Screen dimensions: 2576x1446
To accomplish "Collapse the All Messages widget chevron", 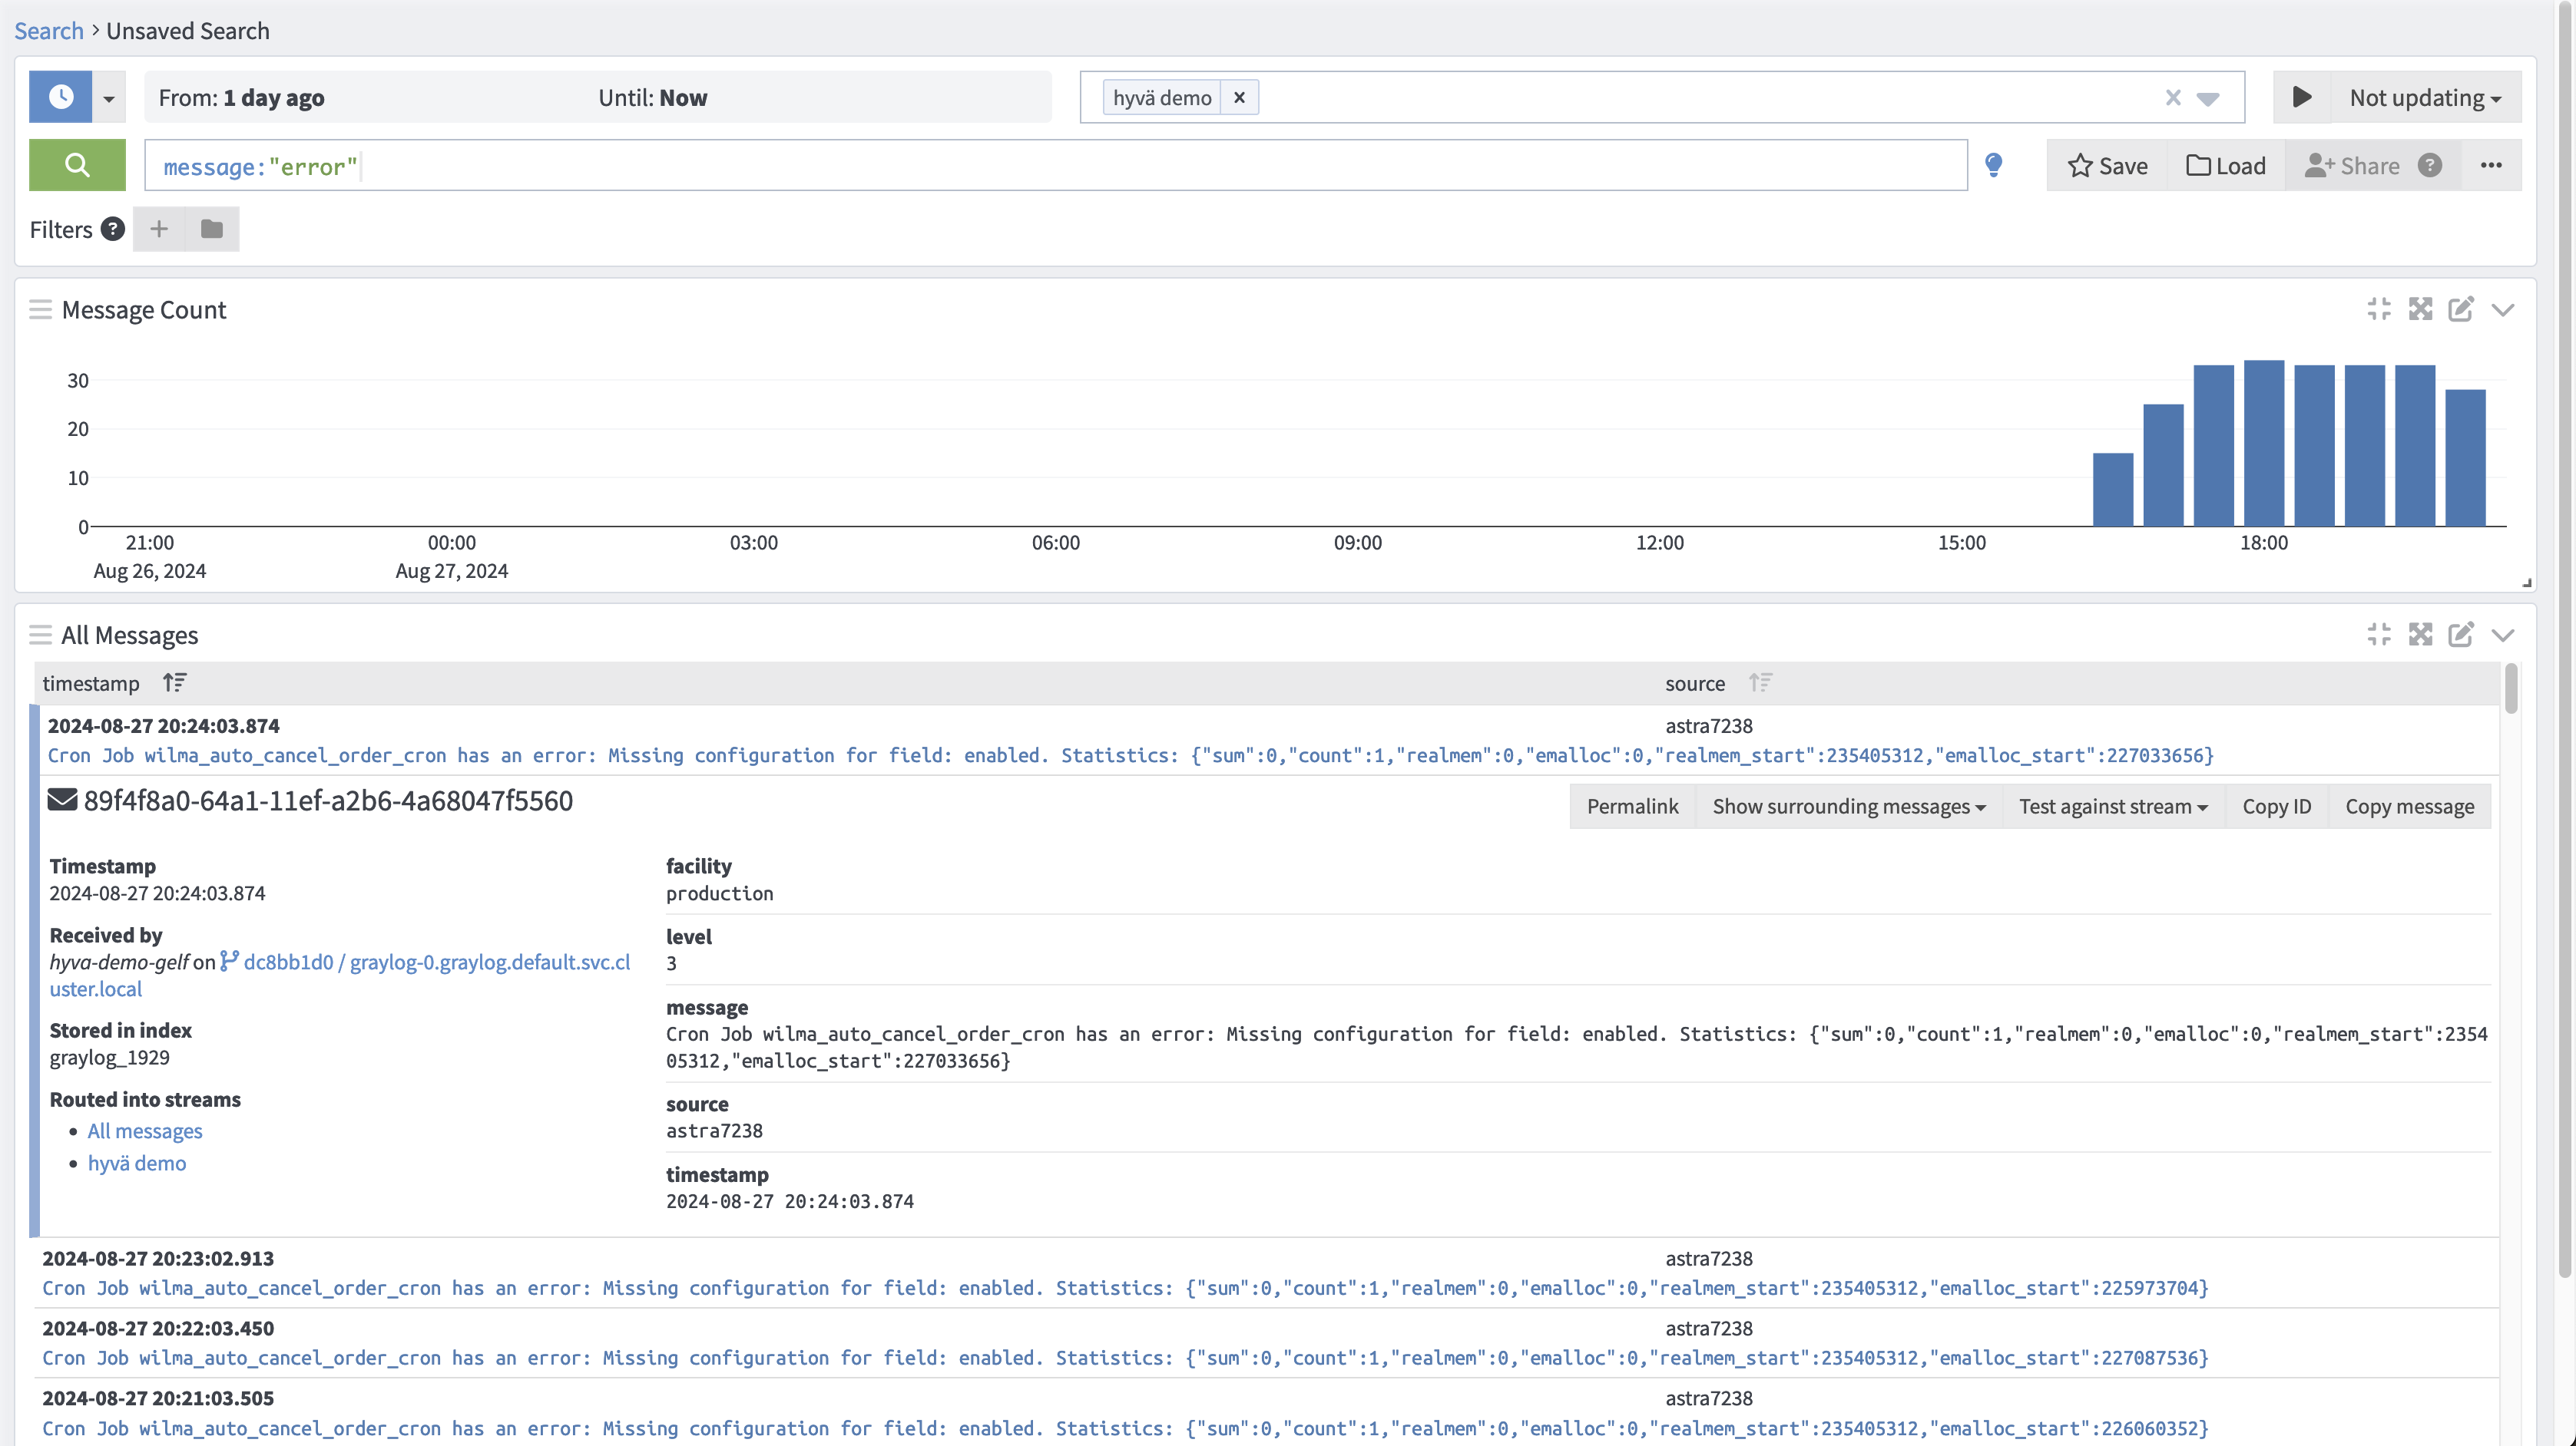I will tap(2503, 635).
